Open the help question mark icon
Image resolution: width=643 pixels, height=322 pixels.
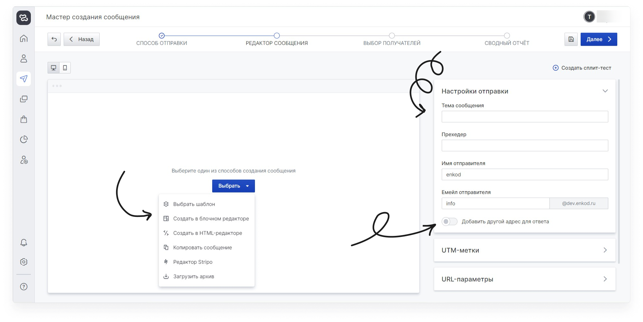coord(23,287)
